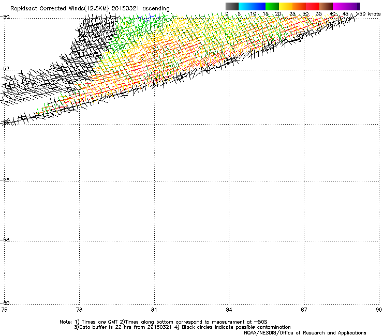Click the '-58' latitude axis label

[5, 240]
